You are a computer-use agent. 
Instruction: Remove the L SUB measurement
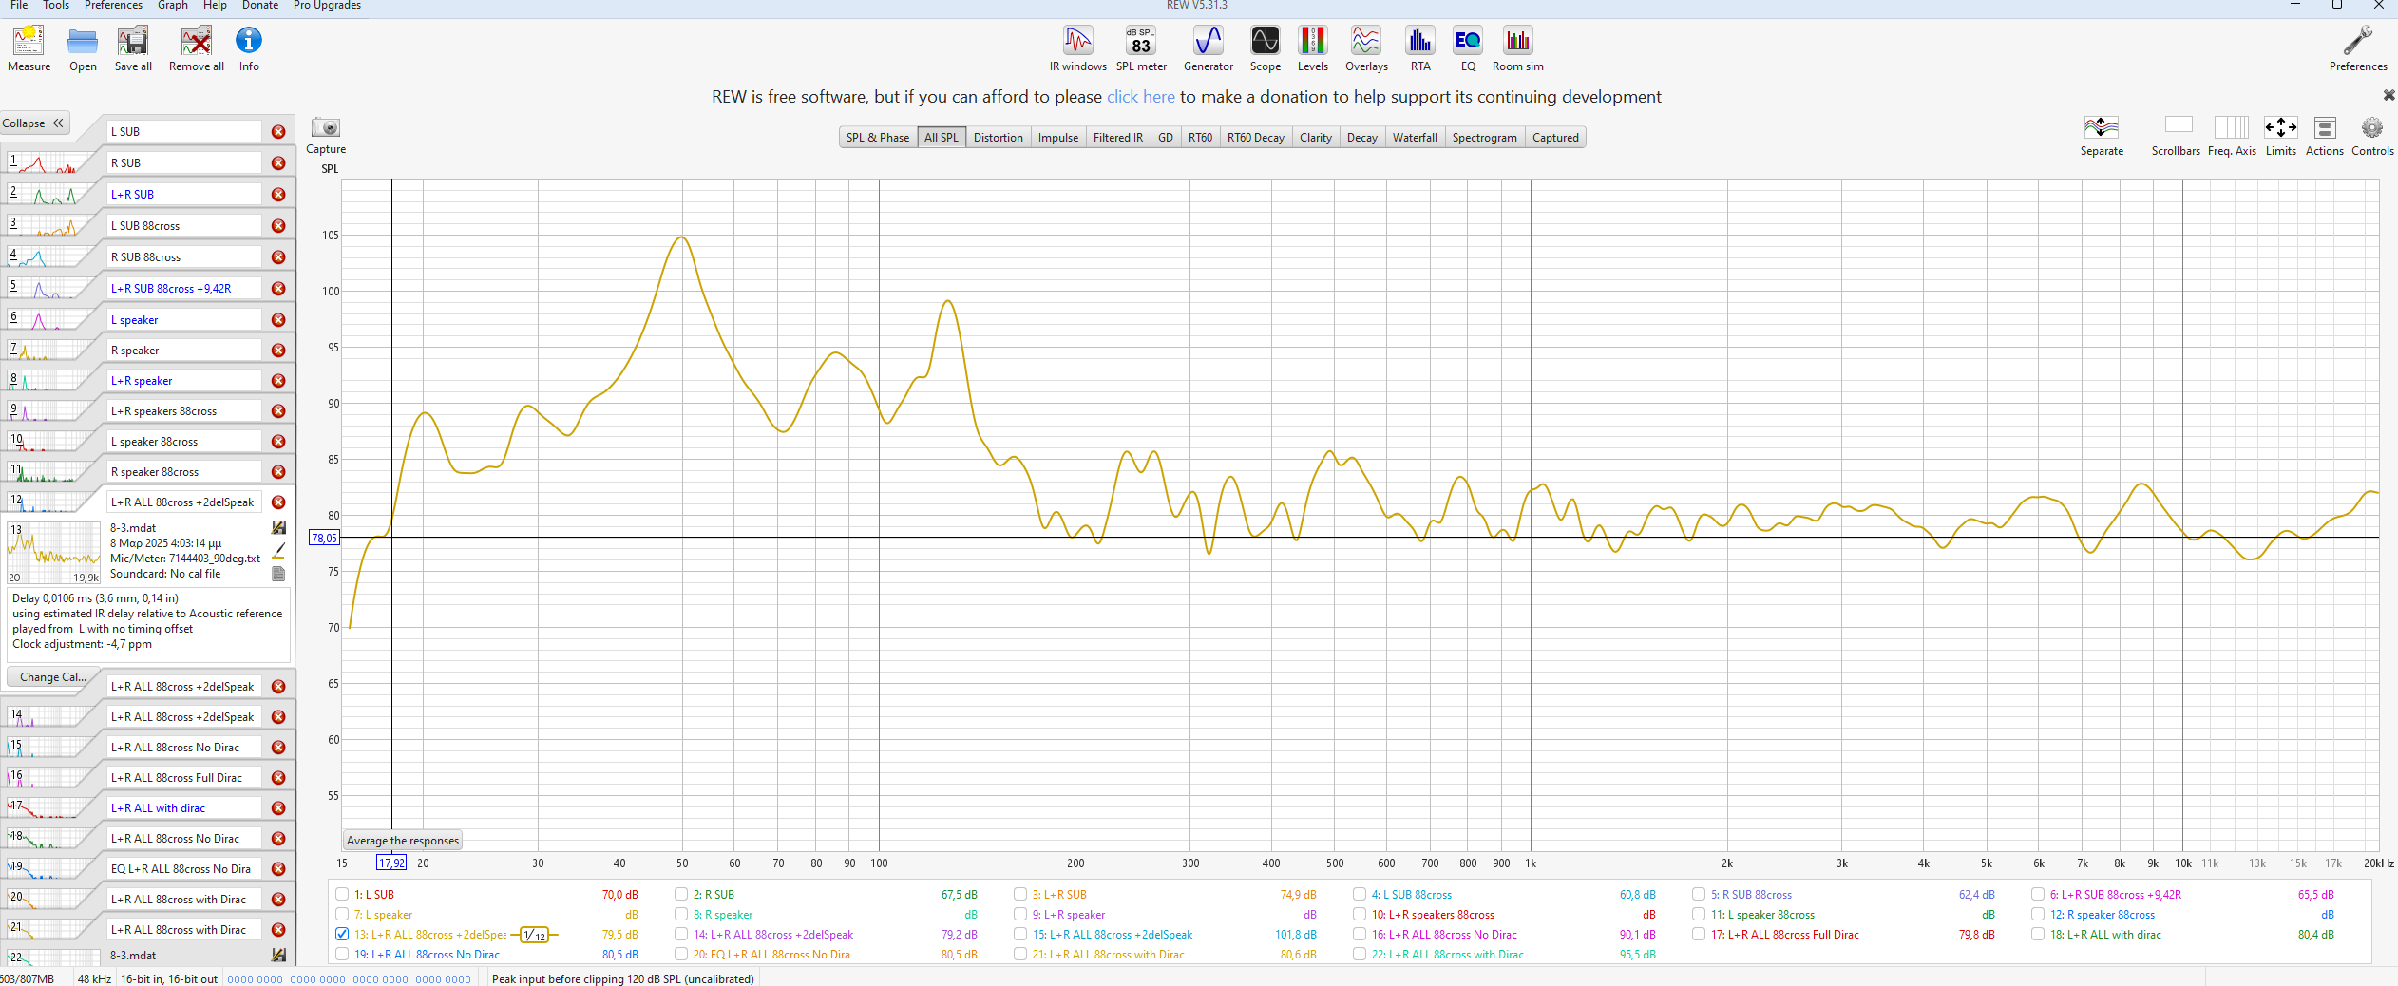point(278,132)
